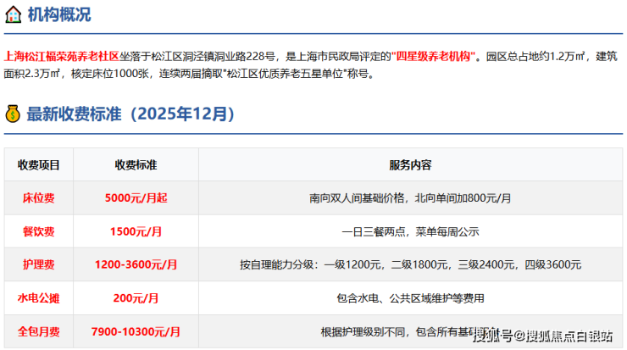Screen dimensions: 627x350
Task: Select the 5000元/月起 price cell
Action: [x=136, y=198]
